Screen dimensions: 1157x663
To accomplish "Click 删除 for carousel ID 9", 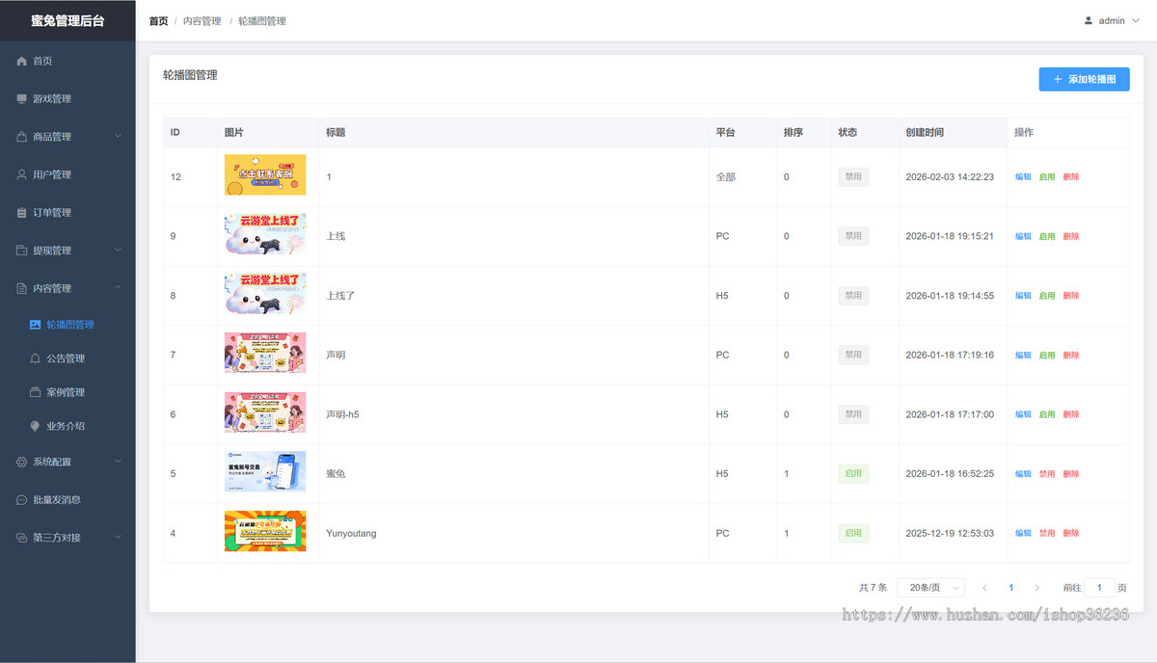I will point(1071,236).
